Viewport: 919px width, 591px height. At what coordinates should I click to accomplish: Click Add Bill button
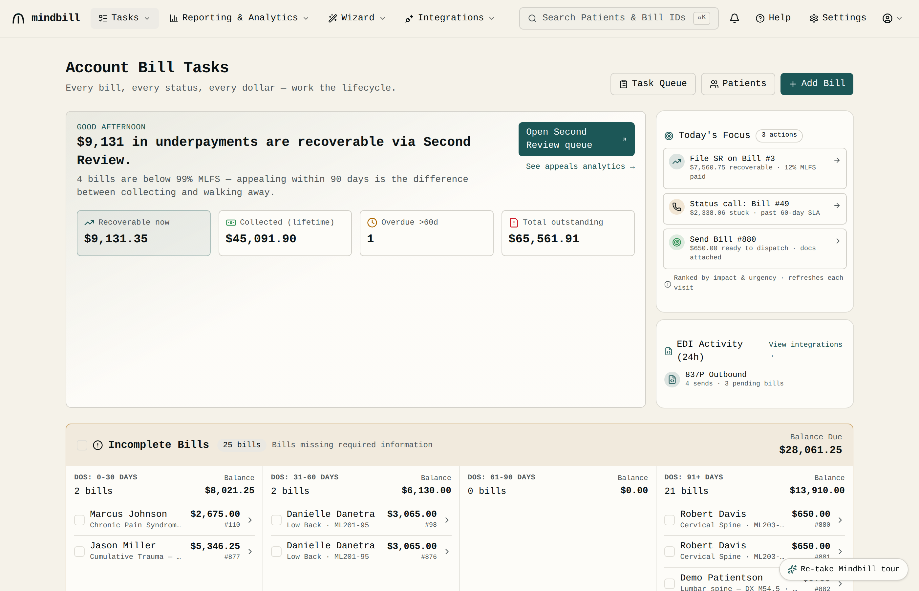(x=817, y=84)
